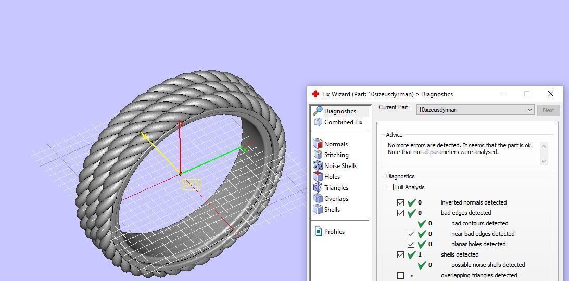
Task: Go to the Stitching repair page
Action: coord(336,155)
